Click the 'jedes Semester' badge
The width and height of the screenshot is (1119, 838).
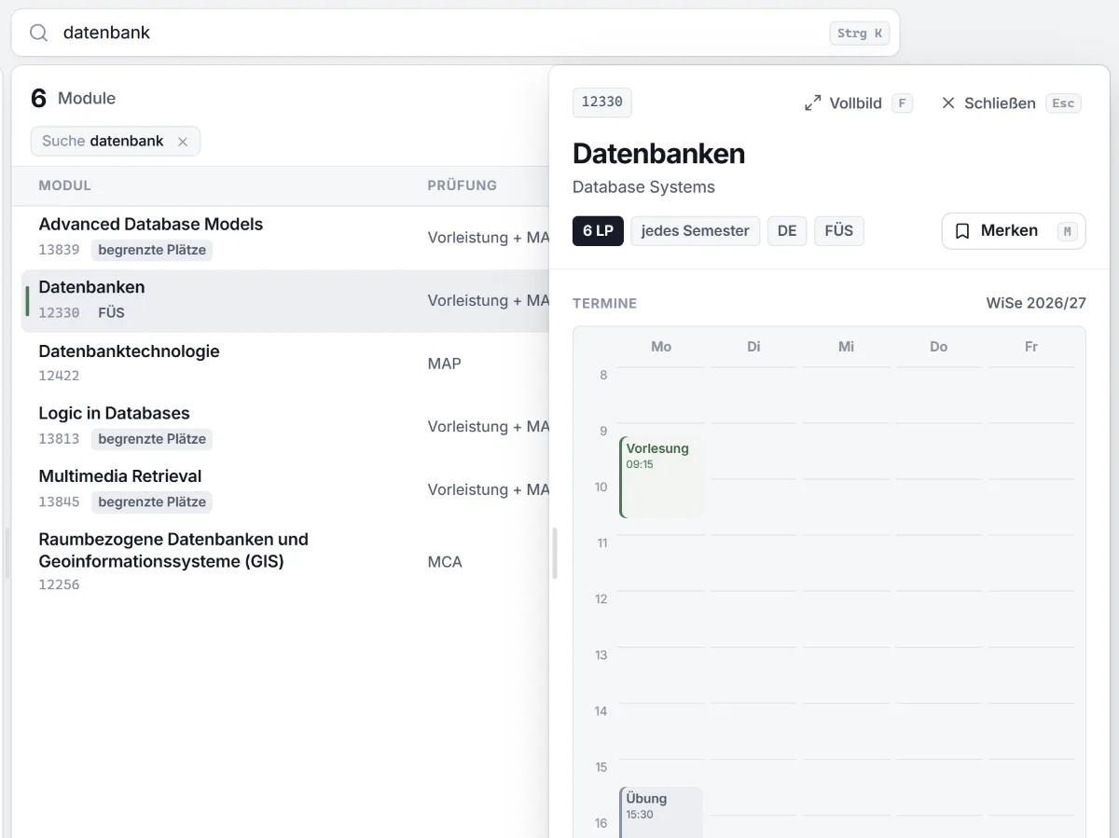coord(696,231)
